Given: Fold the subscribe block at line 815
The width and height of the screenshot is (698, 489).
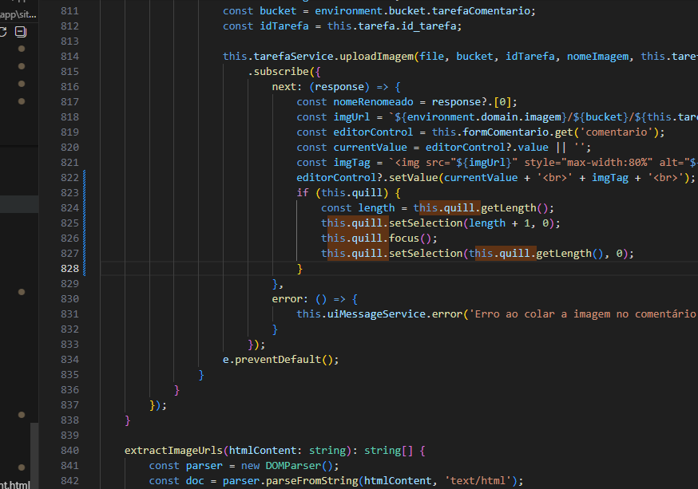Looking at the screenshot, I should (93, 72).
